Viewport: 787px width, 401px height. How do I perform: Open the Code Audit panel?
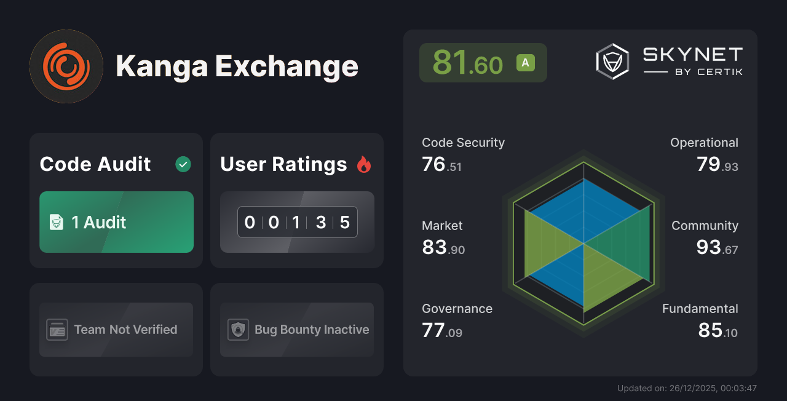pyautogui.click(x=116, y=200)
